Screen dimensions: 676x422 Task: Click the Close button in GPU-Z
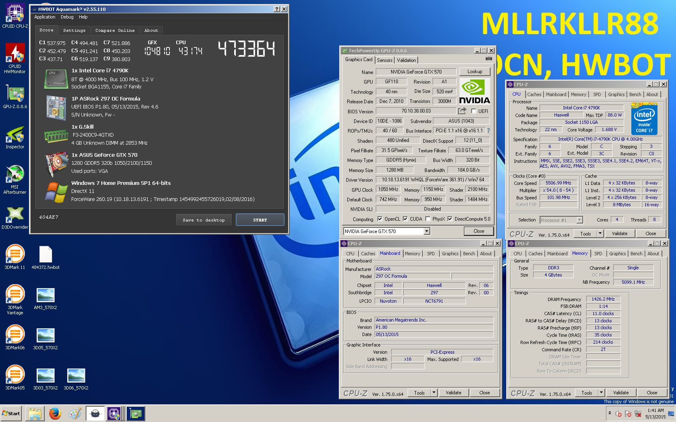tap(479, 231)
